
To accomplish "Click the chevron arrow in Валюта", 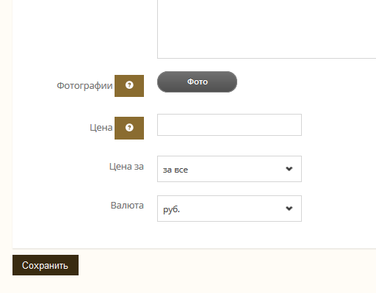I will (x=289, y=209).
